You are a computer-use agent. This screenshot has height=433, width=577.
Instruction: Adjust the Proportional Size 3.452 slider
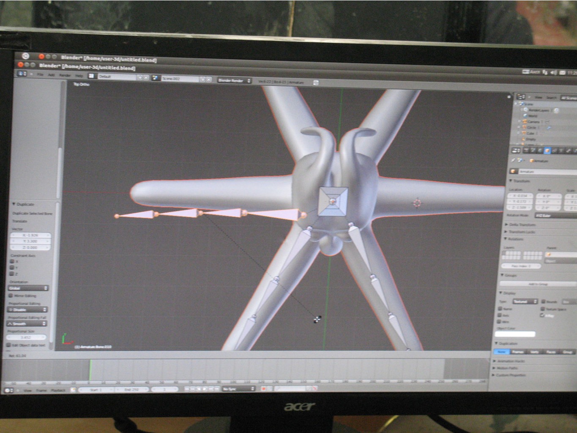[26, 337]
